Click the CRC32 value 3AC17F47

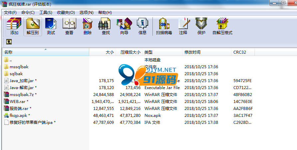coord(243,115)
